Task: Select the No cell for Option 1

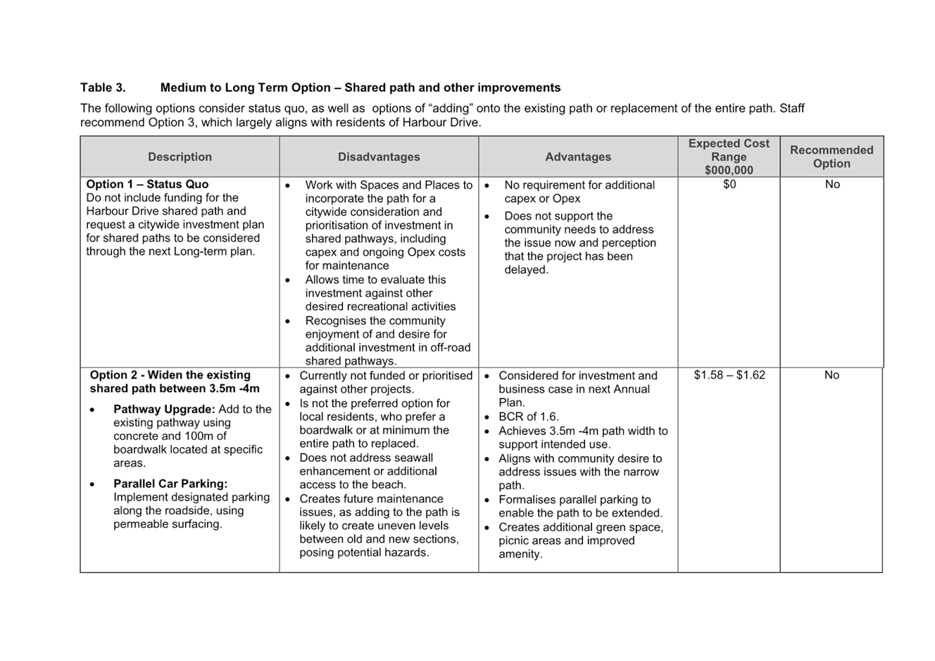Action: tap(832, 184)
